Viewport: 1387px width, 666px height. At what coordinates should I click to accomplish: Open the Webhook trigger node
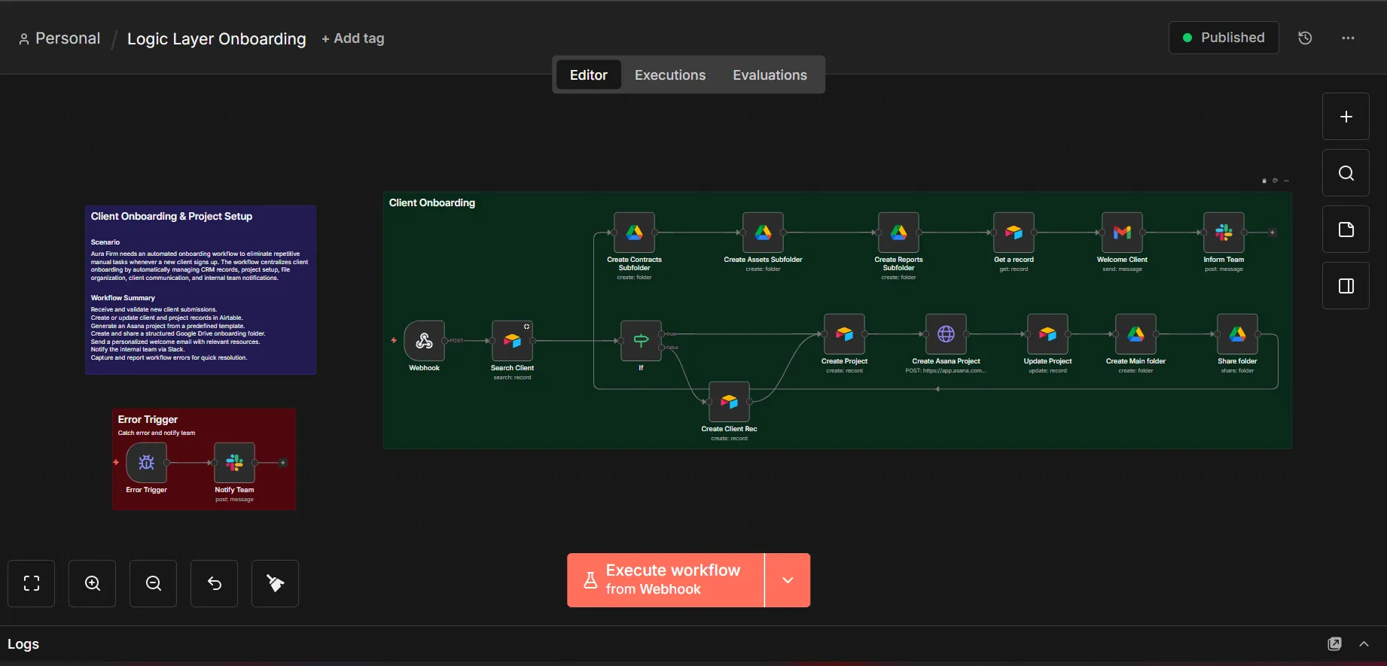424,341
